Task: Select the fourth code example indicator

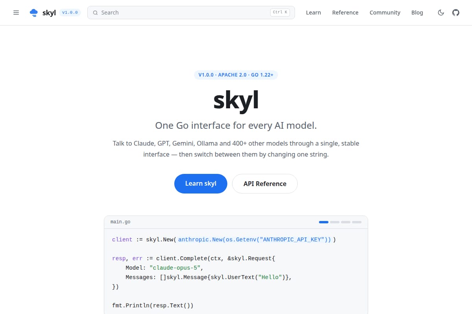Action: click(x=357, y=222)
